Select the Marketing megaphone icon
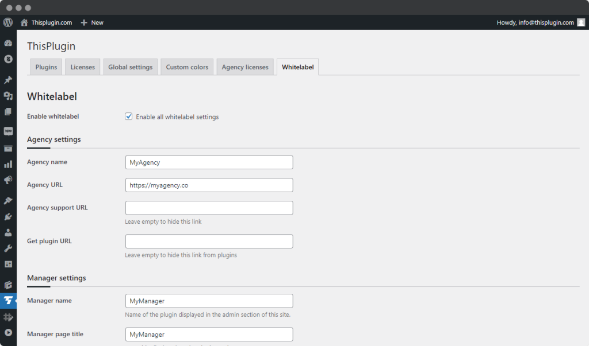 coord(8,180)
